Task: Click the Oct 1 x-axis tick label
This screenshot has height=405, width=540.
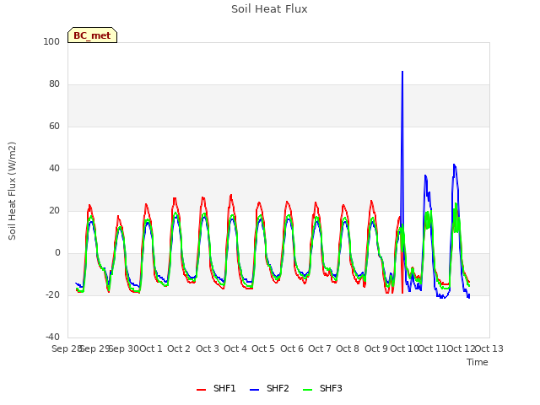Action: click(151, 348)
